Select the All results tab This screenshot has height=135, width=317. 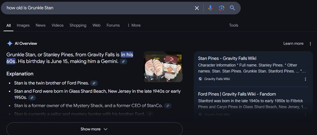click(9, 25)
